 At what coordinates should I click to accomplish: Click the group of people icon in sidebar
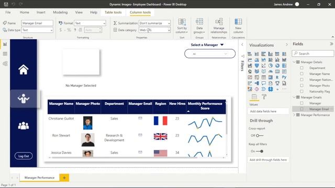pyautogui.click(x=23, y=125)
